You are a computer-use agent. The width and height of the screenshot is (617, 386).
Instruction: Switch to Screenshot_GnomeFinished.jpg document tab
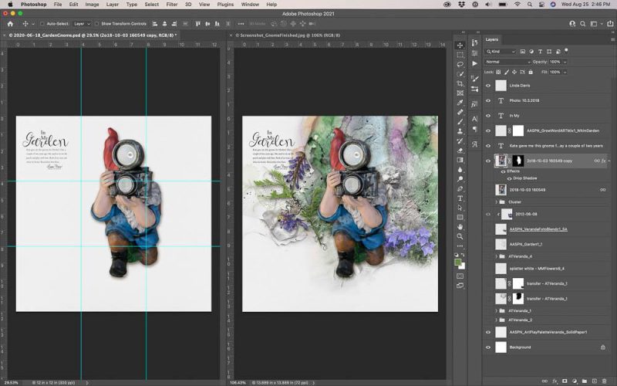(288, 36)
